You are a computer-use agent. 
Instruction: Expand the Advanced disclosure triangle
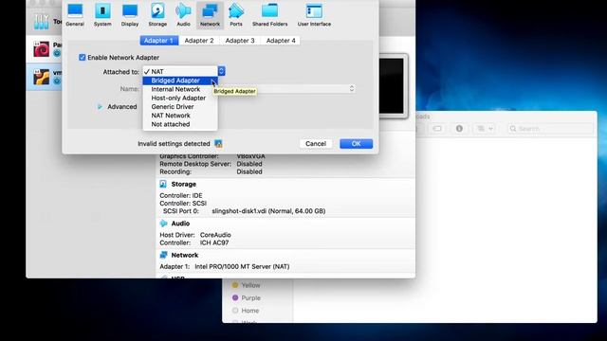pyautogui.click(x=100, y=107)
